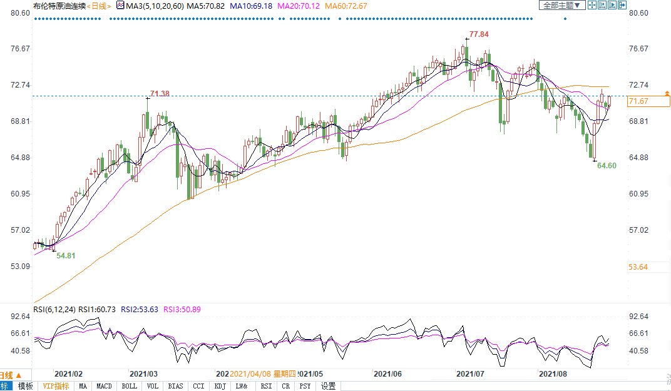The width and height of the screenshot is (671, 391).
Task: Click the chart icon with the left-pointing arrow
Action: [603, 5]
